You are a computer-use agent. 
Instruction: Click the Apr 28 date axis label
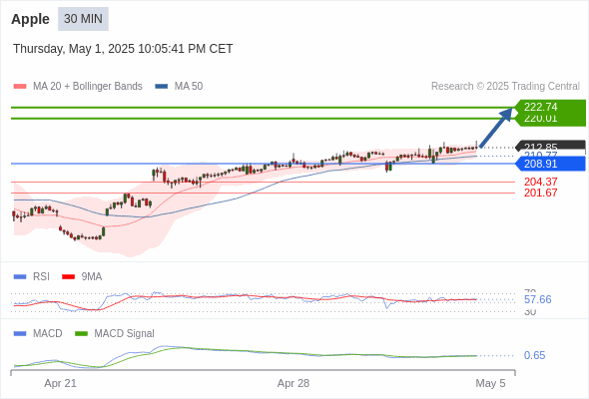tap(294, 383)
